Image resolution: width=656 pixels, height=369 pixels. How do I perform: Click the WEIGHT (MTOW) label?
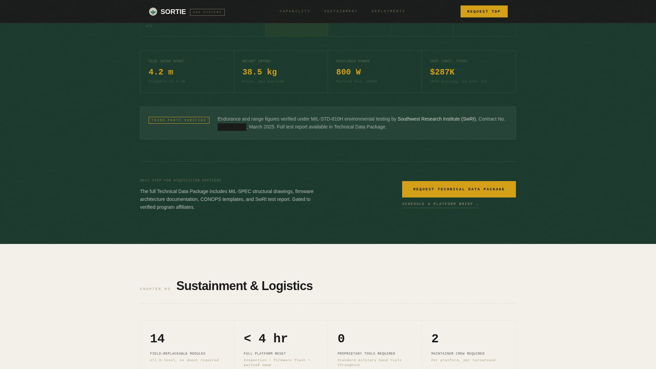257,61
